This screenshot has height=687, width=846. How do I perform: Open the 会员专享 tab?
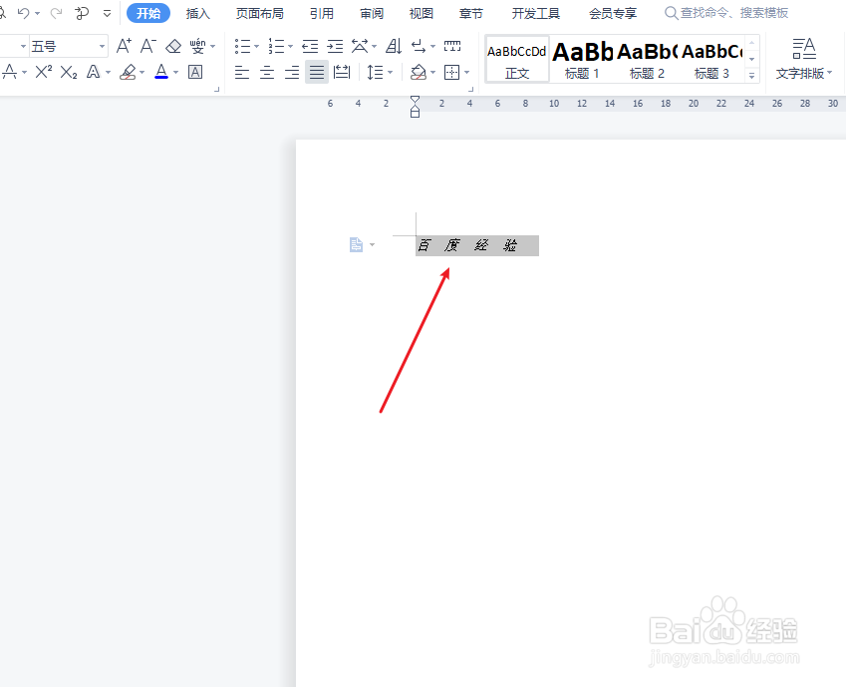coord(613,13)
